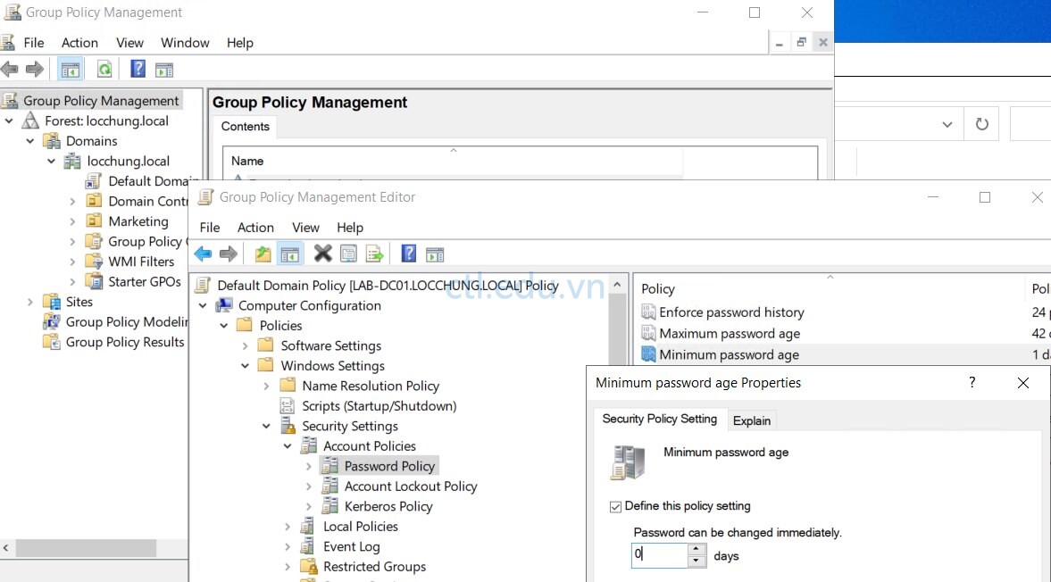The height and width of the screenshot is (582, 1051).
Task: Uncheck Define this policy setting checkbox
Action: tap(615, 506)
